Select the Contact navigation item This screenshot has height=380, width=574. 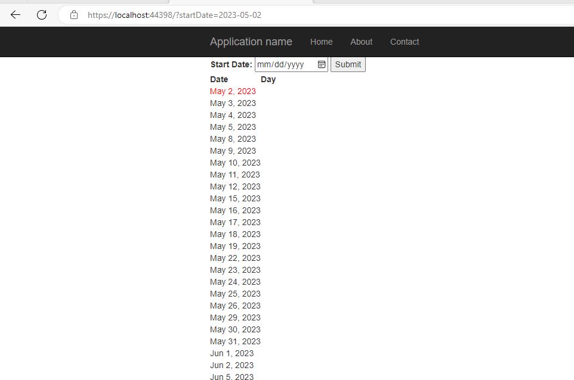coord(405,42)
